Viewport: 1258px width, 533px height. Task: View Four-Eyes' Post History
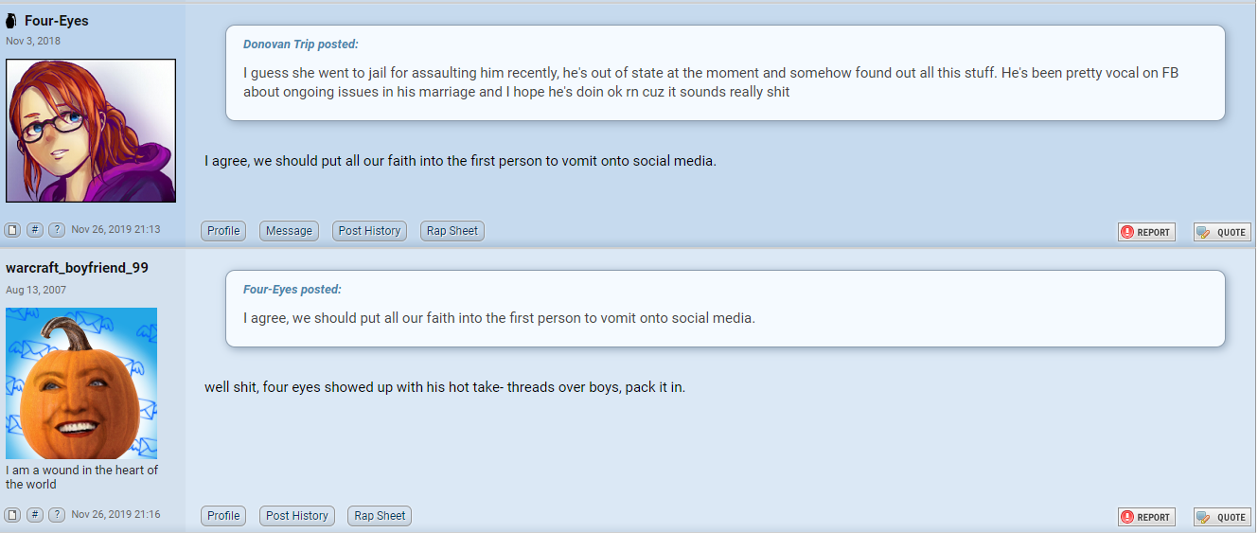[369, 231]
